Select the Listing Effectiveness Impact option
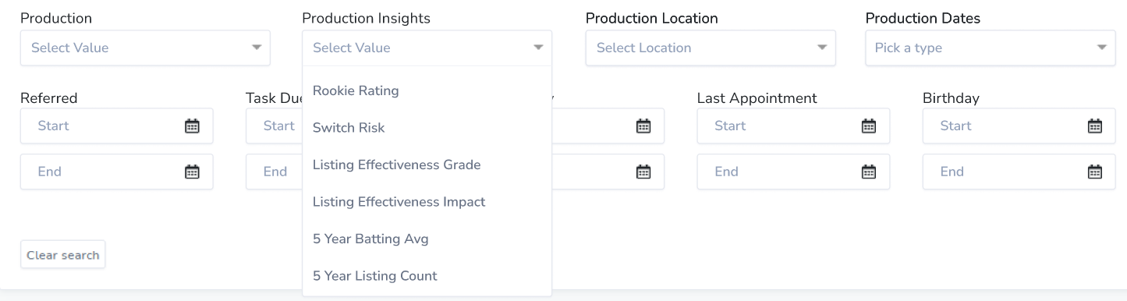The width and height of the screenshot is (1127, 301). click(427, 202)
